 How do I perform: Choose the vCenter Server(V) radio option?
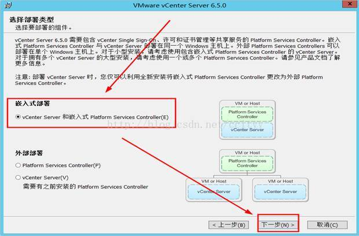(18, 178)
